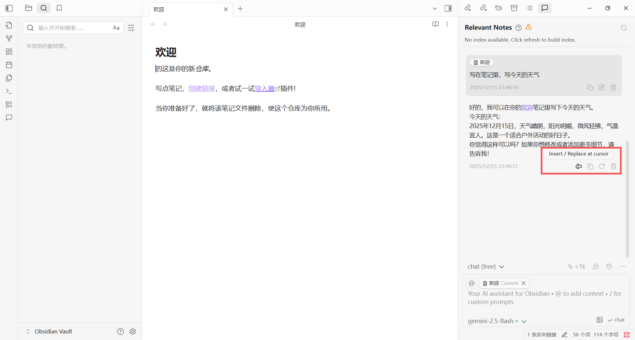
Task: Switch to the bookmarks sidebar tab
Action: click(59, 8)
